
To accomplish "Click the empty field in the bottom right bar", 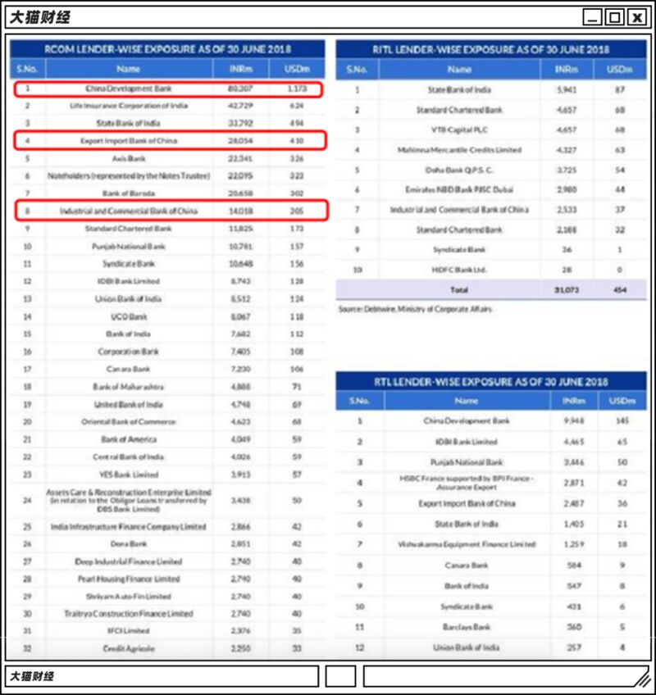I will click(x=507, y=676).
